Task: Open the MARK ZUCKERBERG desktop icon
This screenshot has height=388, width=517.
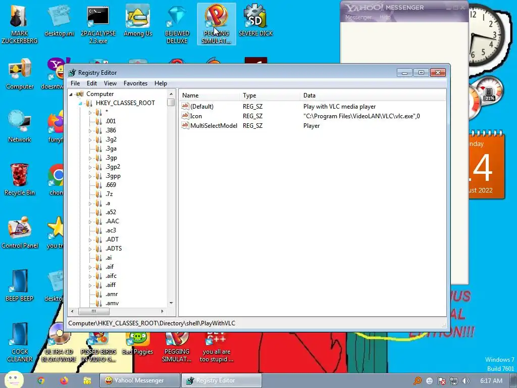Action: click(19, 24)
